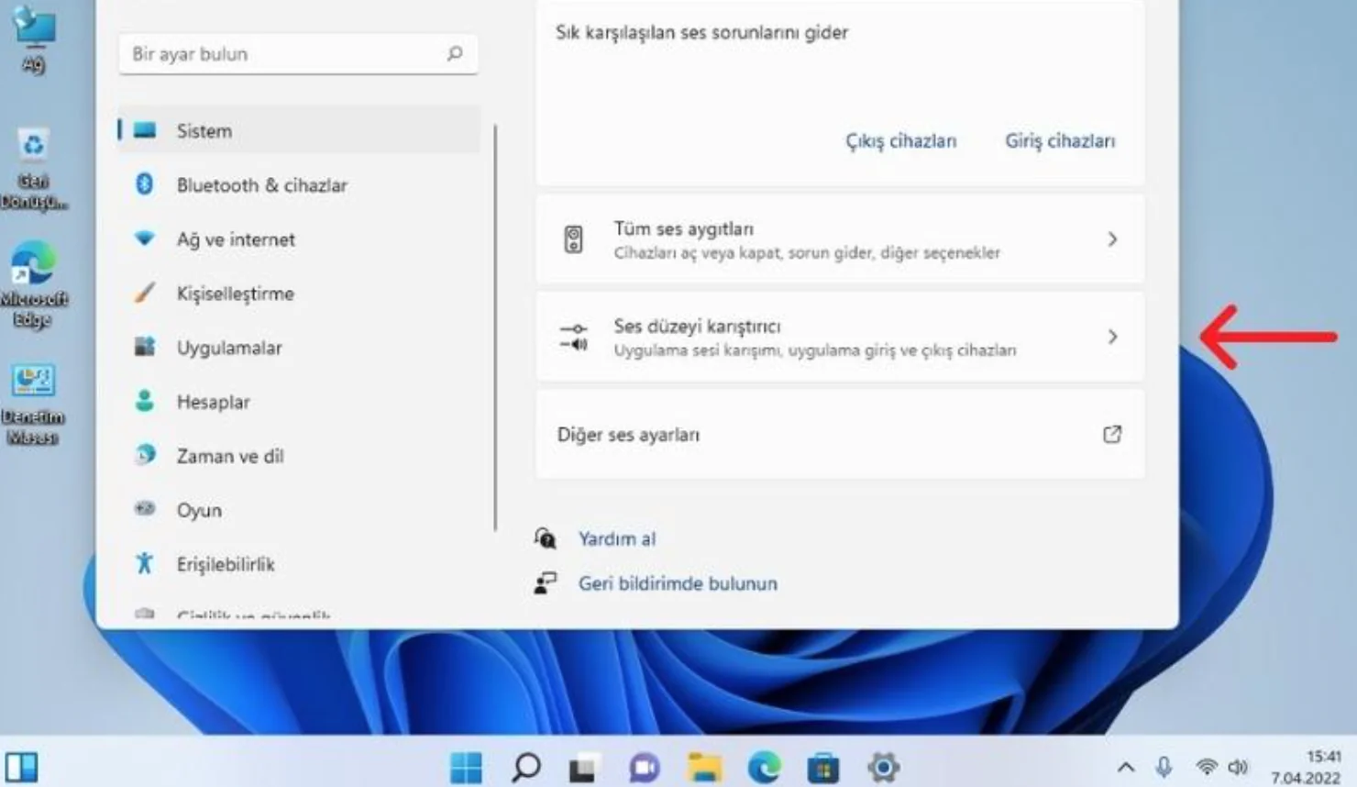Screen dimensions: 1357x787
Task: Click Geri bildirimde bulunun feedback option
Action: pyautogui.click(x=677, y=583)
